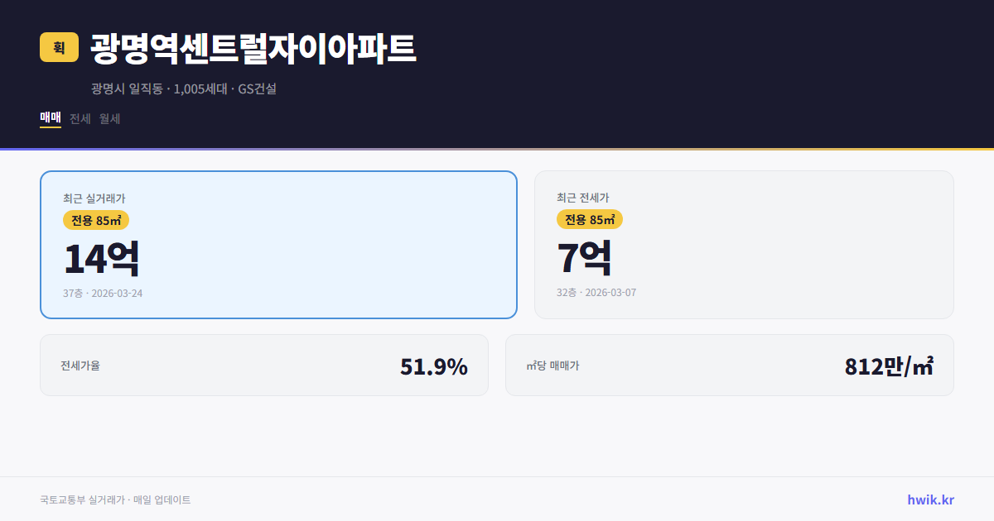Switch to the 전세 tab
This screenshot has height=521, width=994.
click(x=80, y=118)
